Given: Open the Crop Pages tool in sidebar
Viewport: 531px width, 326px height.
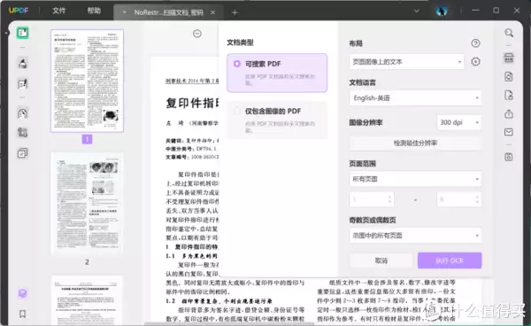Looking at the screenshot, I should coord(23,133).
